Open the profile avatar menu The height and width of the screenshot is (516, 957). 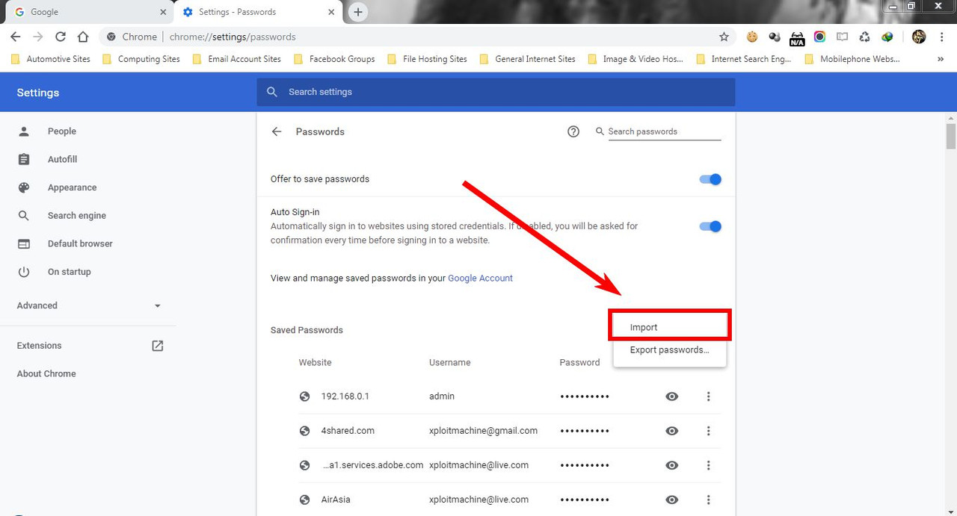[x=919, y=37]
